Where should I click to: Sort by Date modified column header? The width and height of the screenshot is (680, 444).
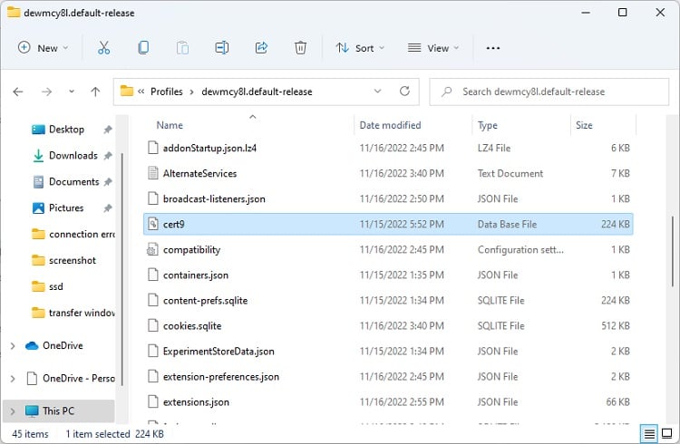[390, 125]
